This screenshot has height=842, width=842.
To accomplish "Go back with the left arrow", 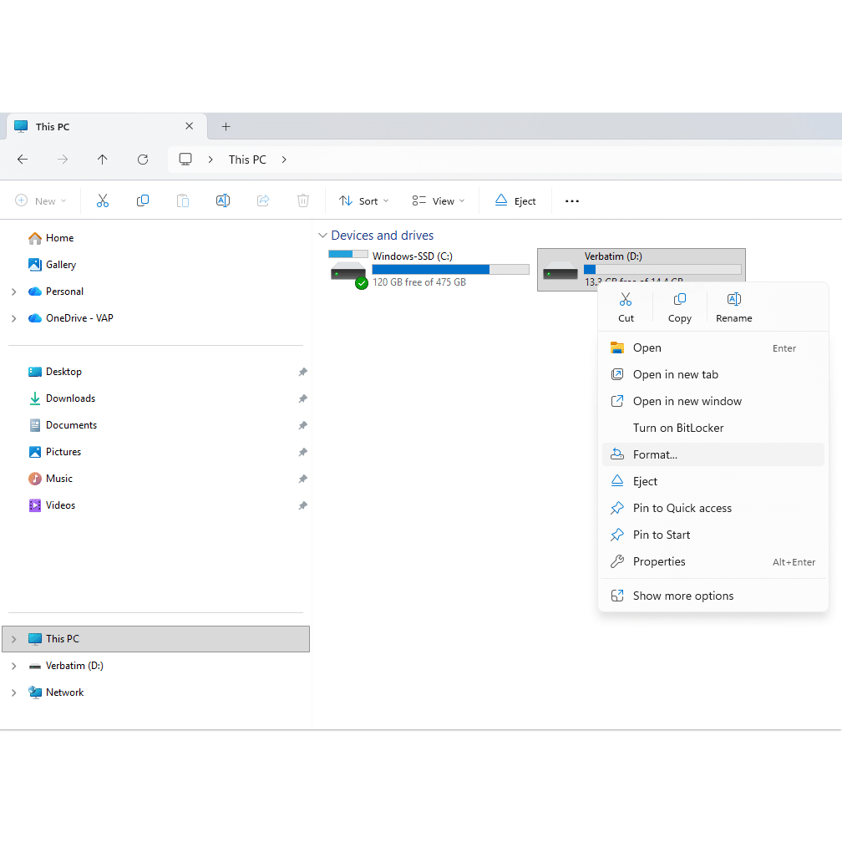I will click(23, 160).
